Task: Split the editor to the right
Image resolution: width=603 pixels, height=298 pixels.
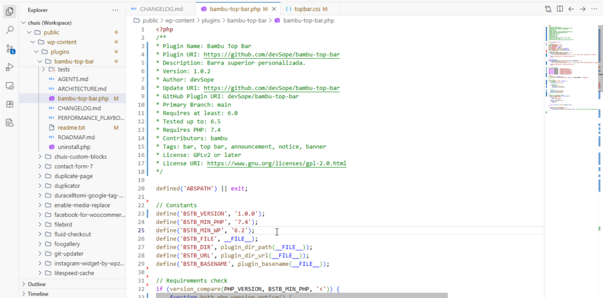Action: 560,9
